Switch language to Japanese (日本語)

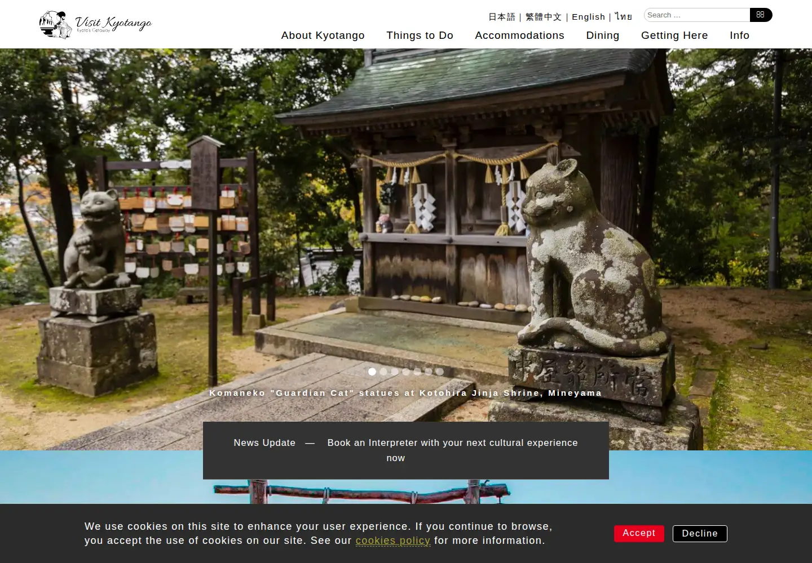(502, 17)
